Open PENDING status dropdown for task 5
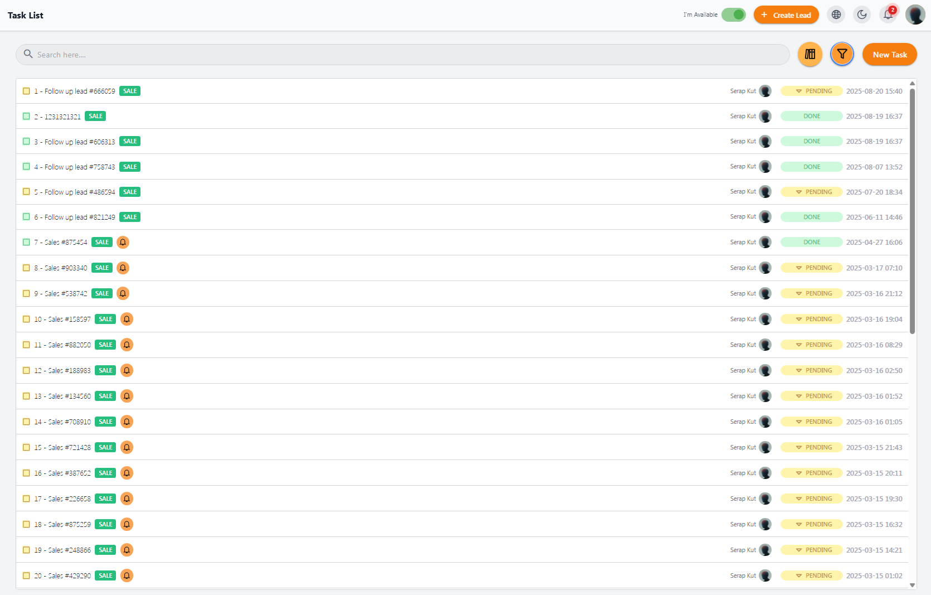The height and width of the screenshot is (595, 931). tap(812, 192)
